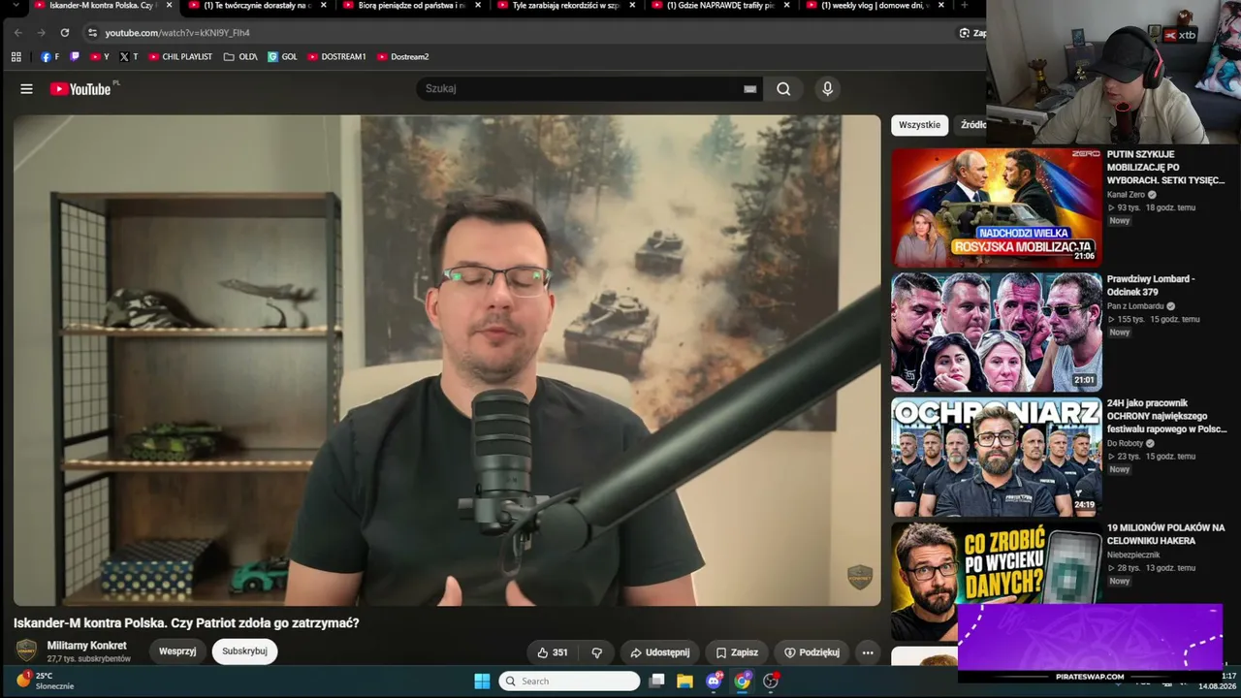
Task: Focus the Szukaj search input field
Action: click(x=580, y=89)
